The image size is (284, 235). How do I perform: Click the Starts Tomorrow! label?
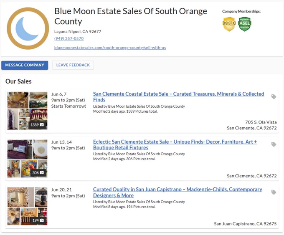coord(68,106)
